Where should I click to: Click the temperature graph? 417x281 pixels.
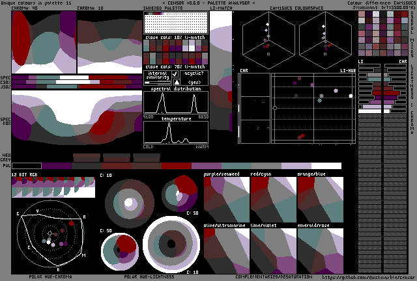click(175, 133)
